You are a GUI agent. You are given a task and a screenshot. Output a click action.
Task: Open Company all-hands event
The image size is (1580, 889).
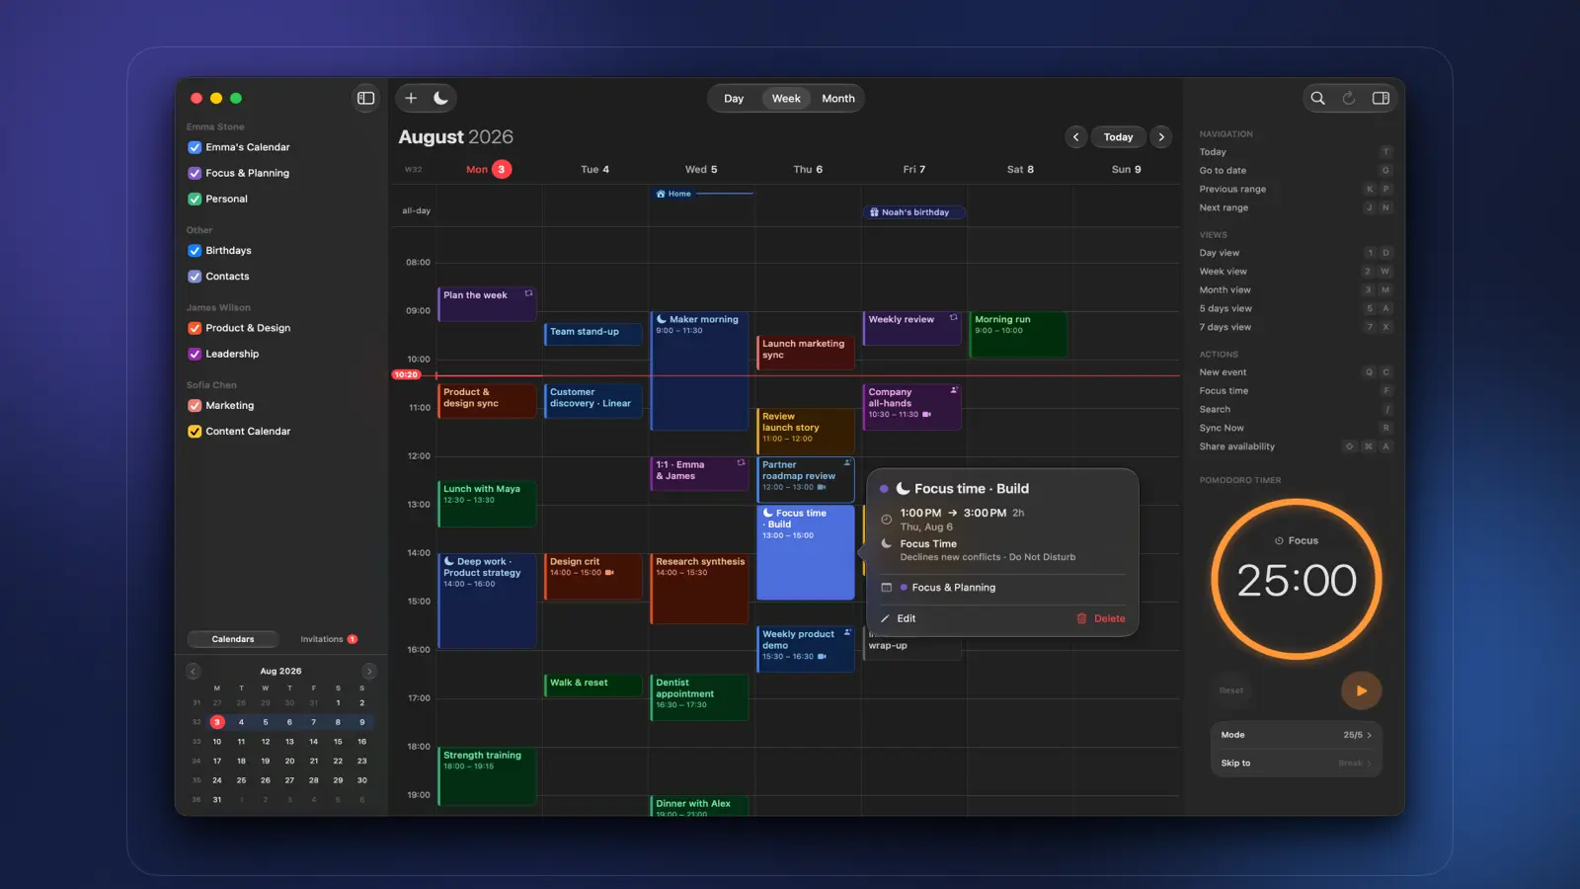pyautogui.click(x=911, y=407)
